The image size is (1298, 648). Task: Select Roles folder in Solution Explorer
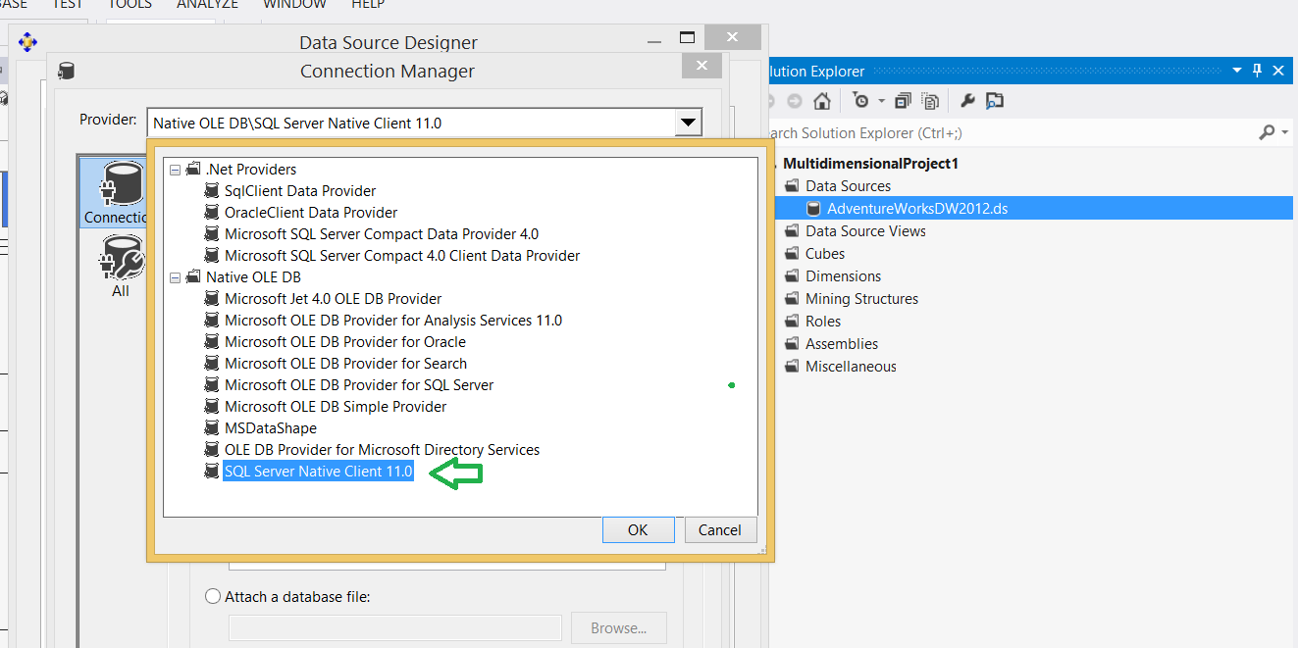click(823, 321)
